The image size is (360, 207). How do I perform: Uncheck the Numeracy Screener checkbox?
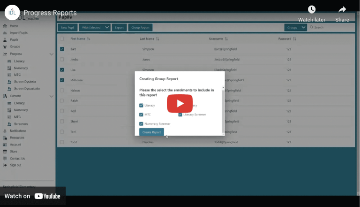pos(141,124)
